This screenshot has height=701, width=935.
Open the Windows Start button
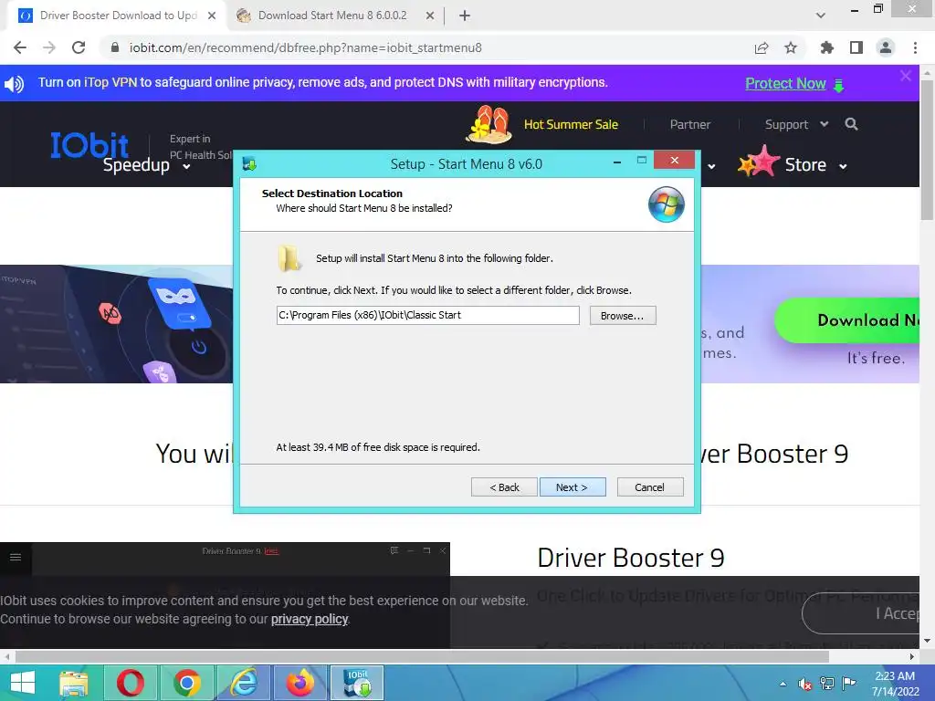coord(23,683)
